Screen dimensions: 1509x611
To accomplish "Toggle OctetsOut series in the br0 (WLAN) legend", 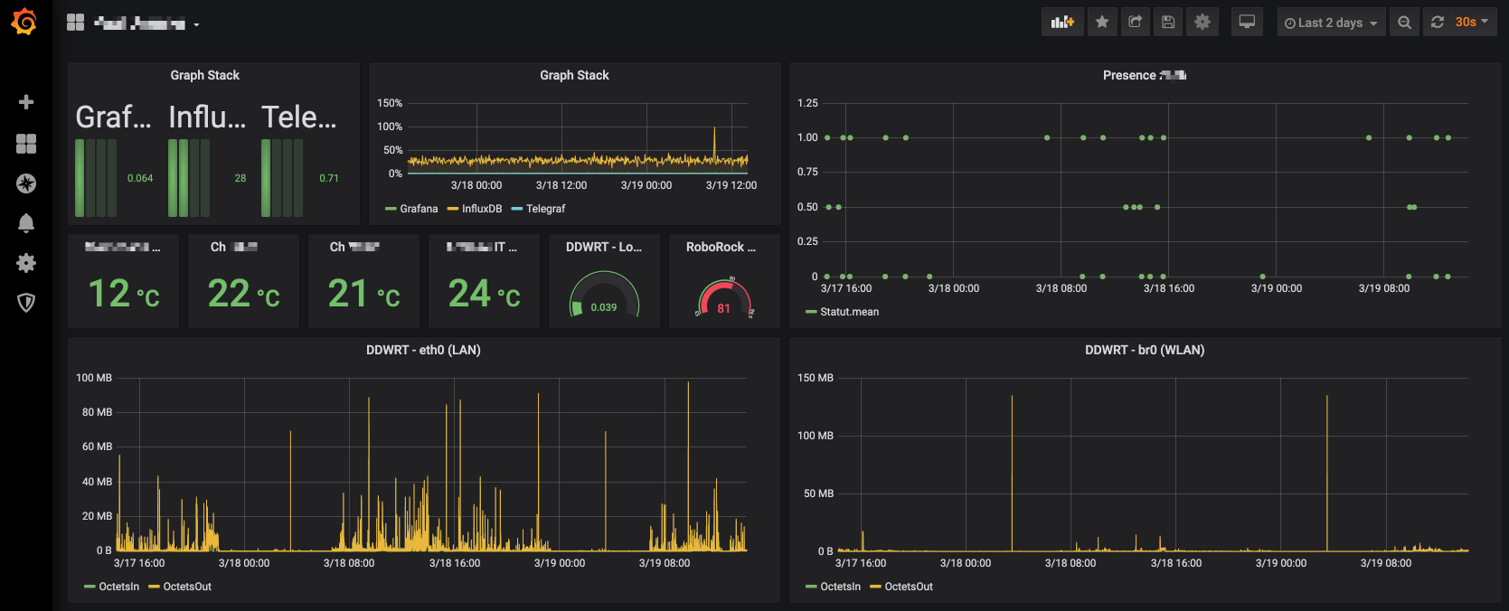I will [909, 587].
